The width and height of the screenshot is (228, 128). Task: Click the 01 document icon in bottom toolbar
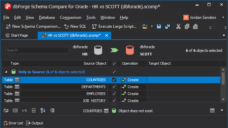pos(34,111)
